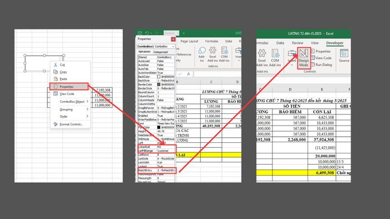The image size is (390, 219).
Task: Select the Enabled property row
Action: pyautogui.click(x=156, y=116)
